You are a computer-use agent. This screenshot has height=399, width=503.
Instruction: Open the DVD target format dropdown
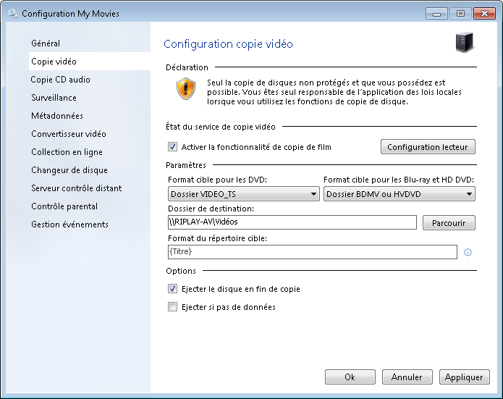pyautogui.click(x=243, y=194)
